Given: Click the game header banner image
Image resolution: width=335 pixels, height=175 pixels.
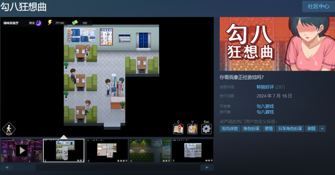Looking at the screenshot, I should (277, 44).
